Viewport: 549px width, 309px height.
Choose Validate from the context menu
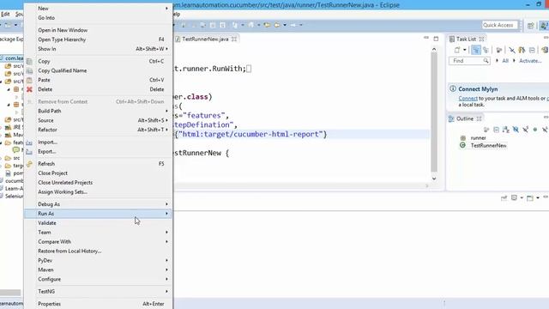pyautogui.click(x=98, y=223)
